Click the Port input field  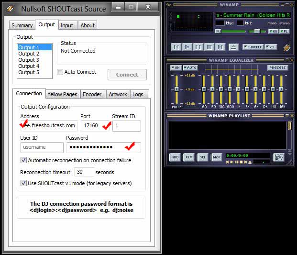coord(96,126)
